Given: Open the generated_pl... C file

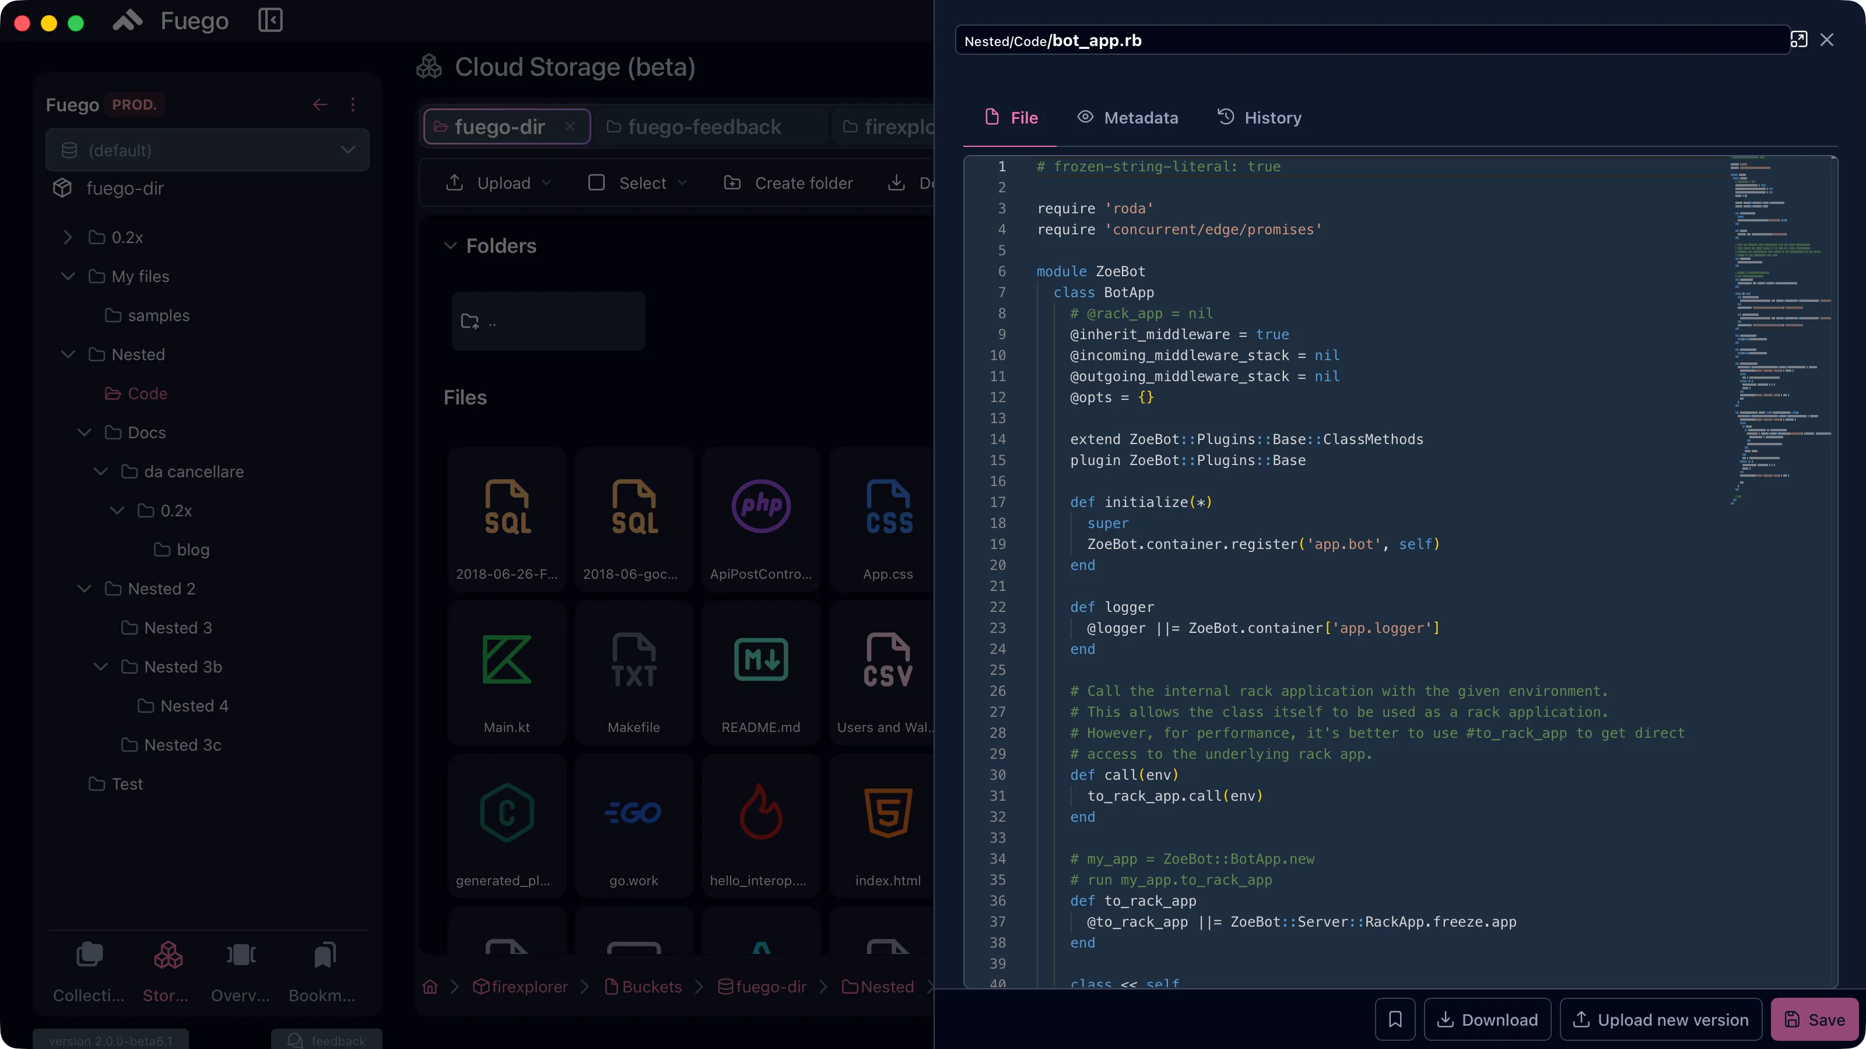Looking at the screenshot, I should click(506, 826).
